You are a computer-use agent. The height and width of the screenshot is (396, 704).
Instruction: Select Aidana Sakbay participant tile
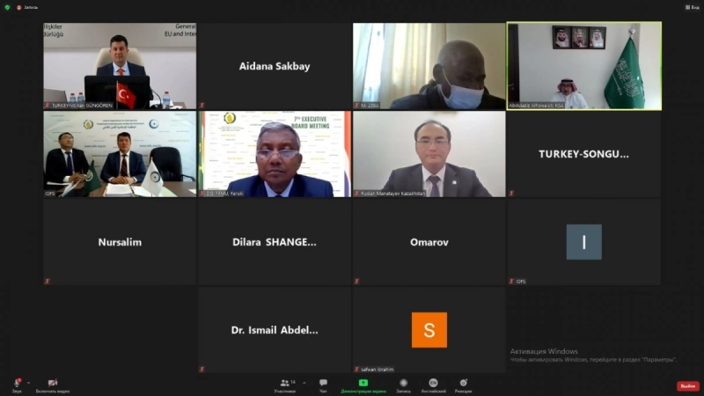click(275, 66)
